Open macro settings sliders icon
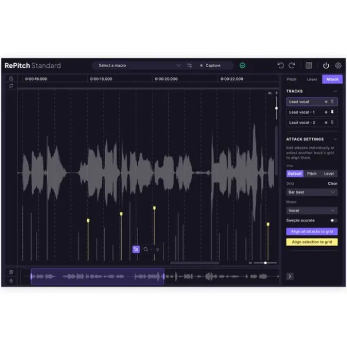 pyautogui.click(x=189, y=65)
